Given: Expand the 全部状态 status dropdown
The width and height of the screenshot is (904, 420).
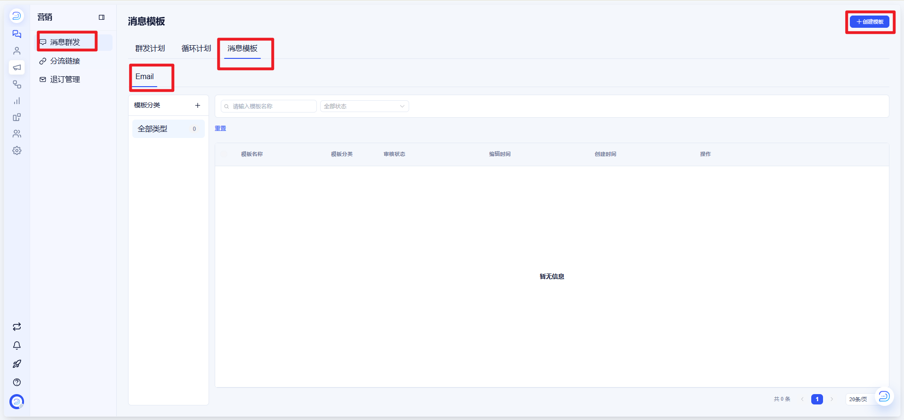Looking at the screenshot, I should 364,106.
